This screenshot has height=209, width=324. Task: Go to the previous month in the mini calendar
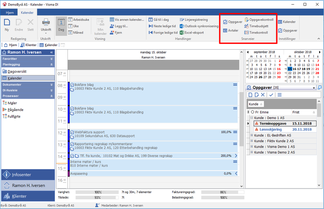pos(248,52)
